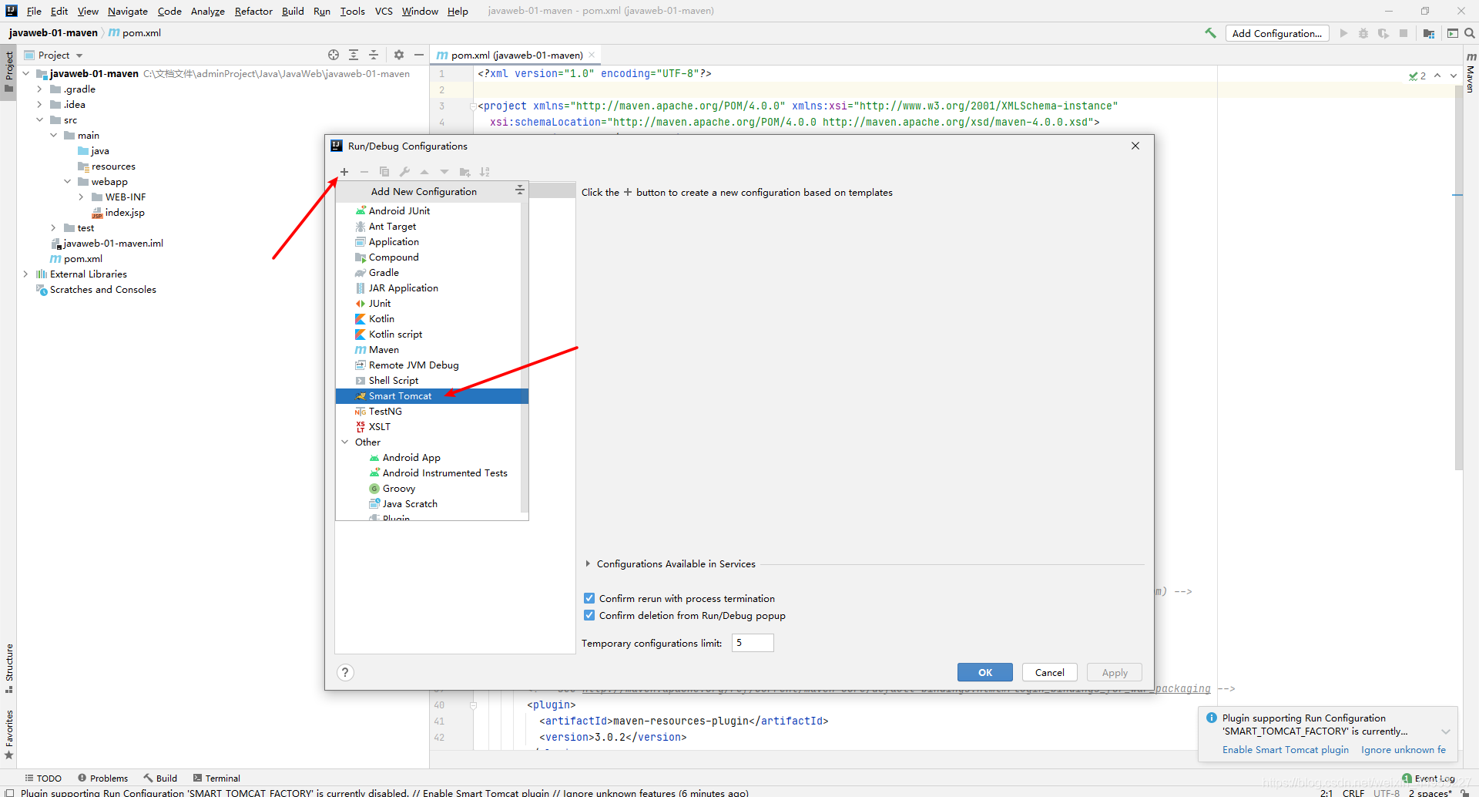Open the Build menu
Image resolution: width=1479 pixels, height=797 pixels.
[293, 11]
